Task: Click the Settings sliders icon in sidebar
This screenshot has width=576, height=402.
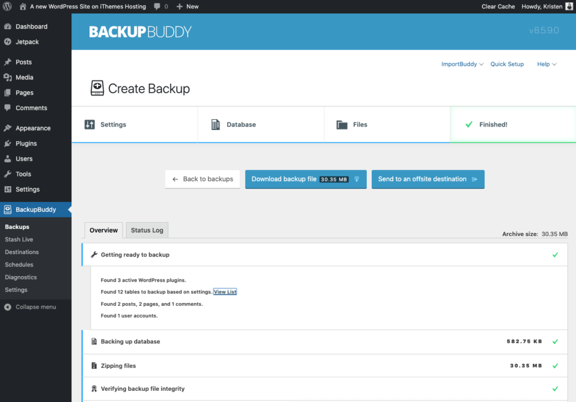Action: [x=8, y=189]
